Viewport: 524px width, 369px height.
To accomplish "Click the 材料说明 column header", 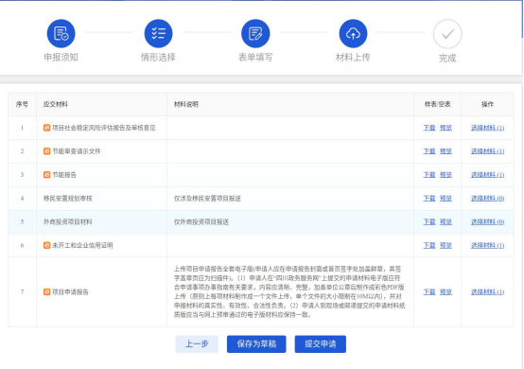I will point(186,104).
